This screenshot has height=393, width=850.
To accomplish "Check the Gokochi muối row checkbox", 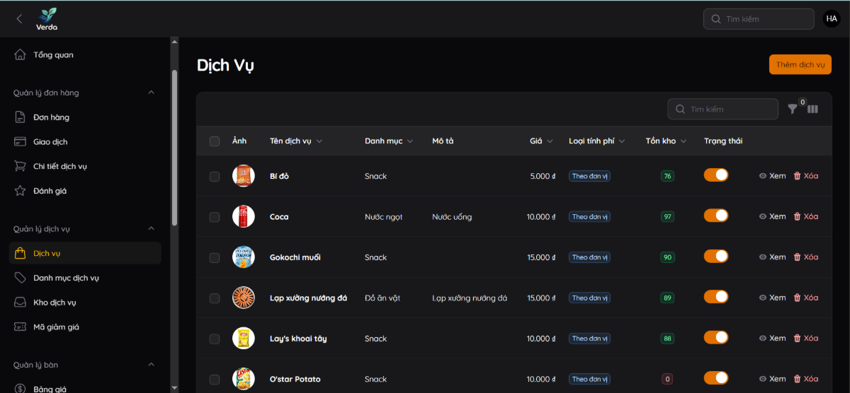I will pyautogui.click(x=215, y=257).
